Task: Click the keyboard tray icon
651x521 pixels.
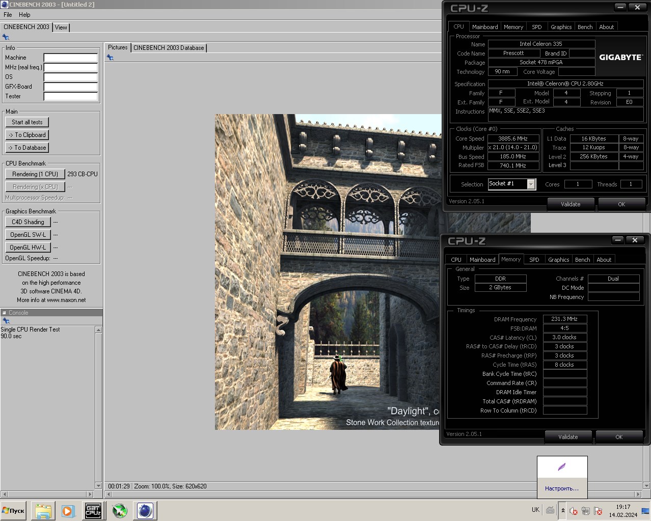Action: pyautogui.click(x=550, y=510)
